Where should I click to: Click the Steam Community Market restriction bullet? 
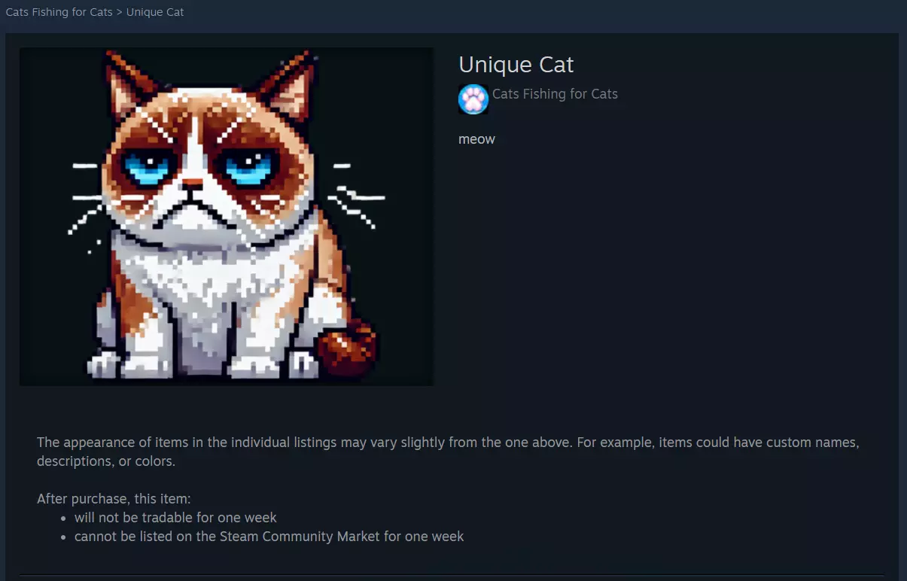[269, 537]
